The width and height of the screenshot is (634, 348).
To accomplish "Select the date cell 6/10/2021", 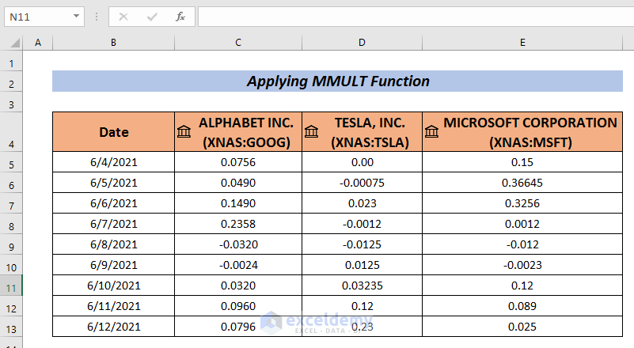I will pyautogui.click(x=114, y=286).
